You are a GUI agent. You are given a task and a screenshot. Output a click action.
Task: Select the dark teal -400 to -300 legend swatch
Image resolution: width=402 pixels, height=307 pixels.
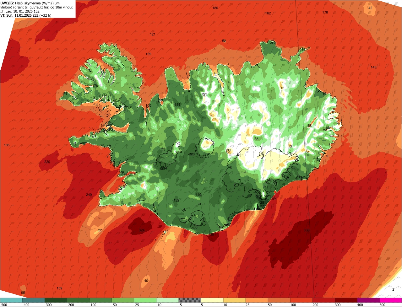34,300
